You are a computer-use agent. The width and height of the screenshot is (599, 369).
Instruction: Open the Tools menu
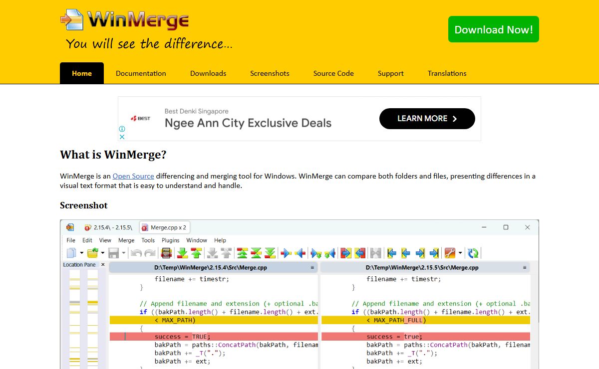click(x=148, y=240)
